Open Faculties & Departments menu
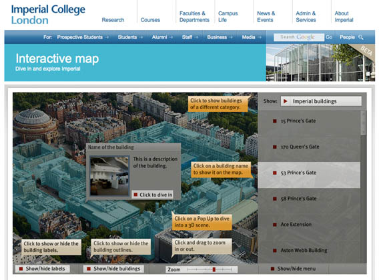The width and height of the screenshot is (379, 280). (194, 17)
